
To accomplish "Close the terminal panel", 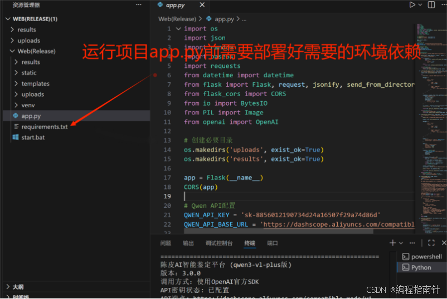I will coord(444,243).
